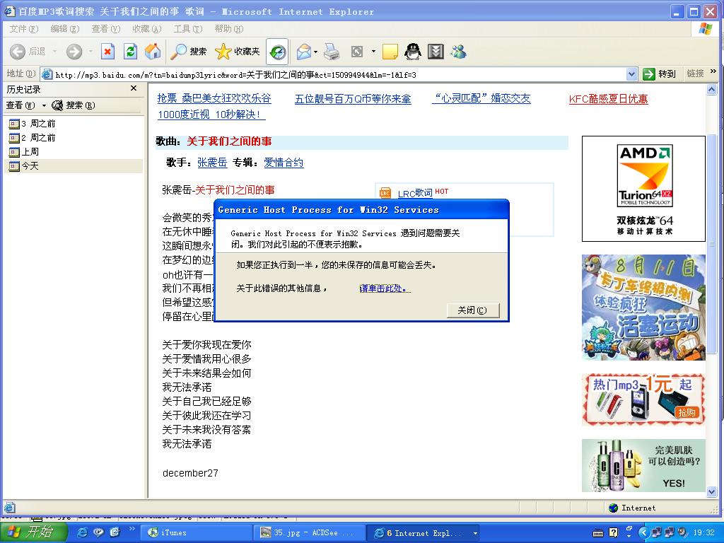724x543 pixels.
Task: Open the Forward button history dropdown
Action: click(90, 51)
